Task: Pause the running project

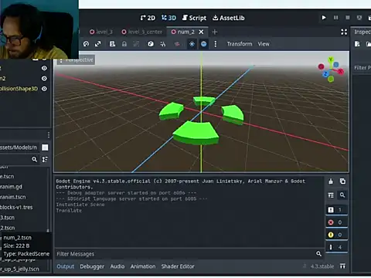Action: coord(335,18)
